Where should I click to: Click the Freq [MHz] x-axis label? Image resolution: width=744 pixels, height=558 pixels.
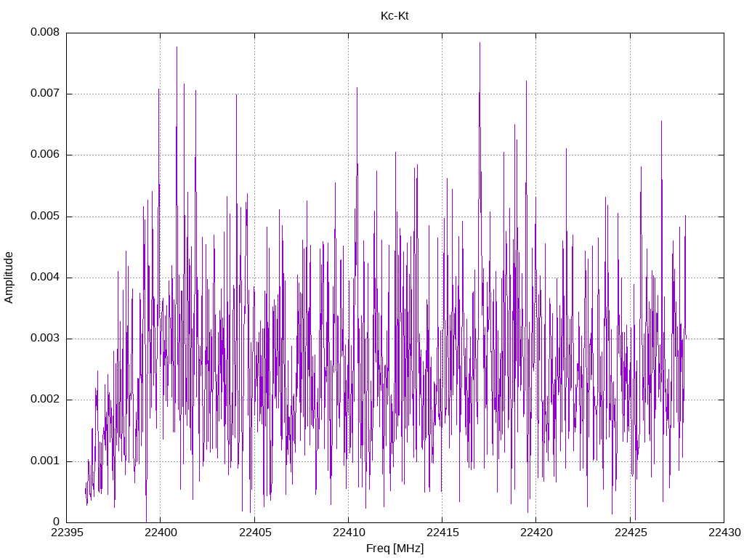(395, 549)
